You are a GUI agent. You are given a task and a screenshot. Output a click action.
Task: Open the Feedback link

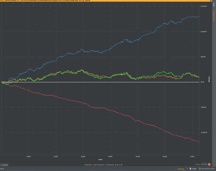click(x=181, y=169)
